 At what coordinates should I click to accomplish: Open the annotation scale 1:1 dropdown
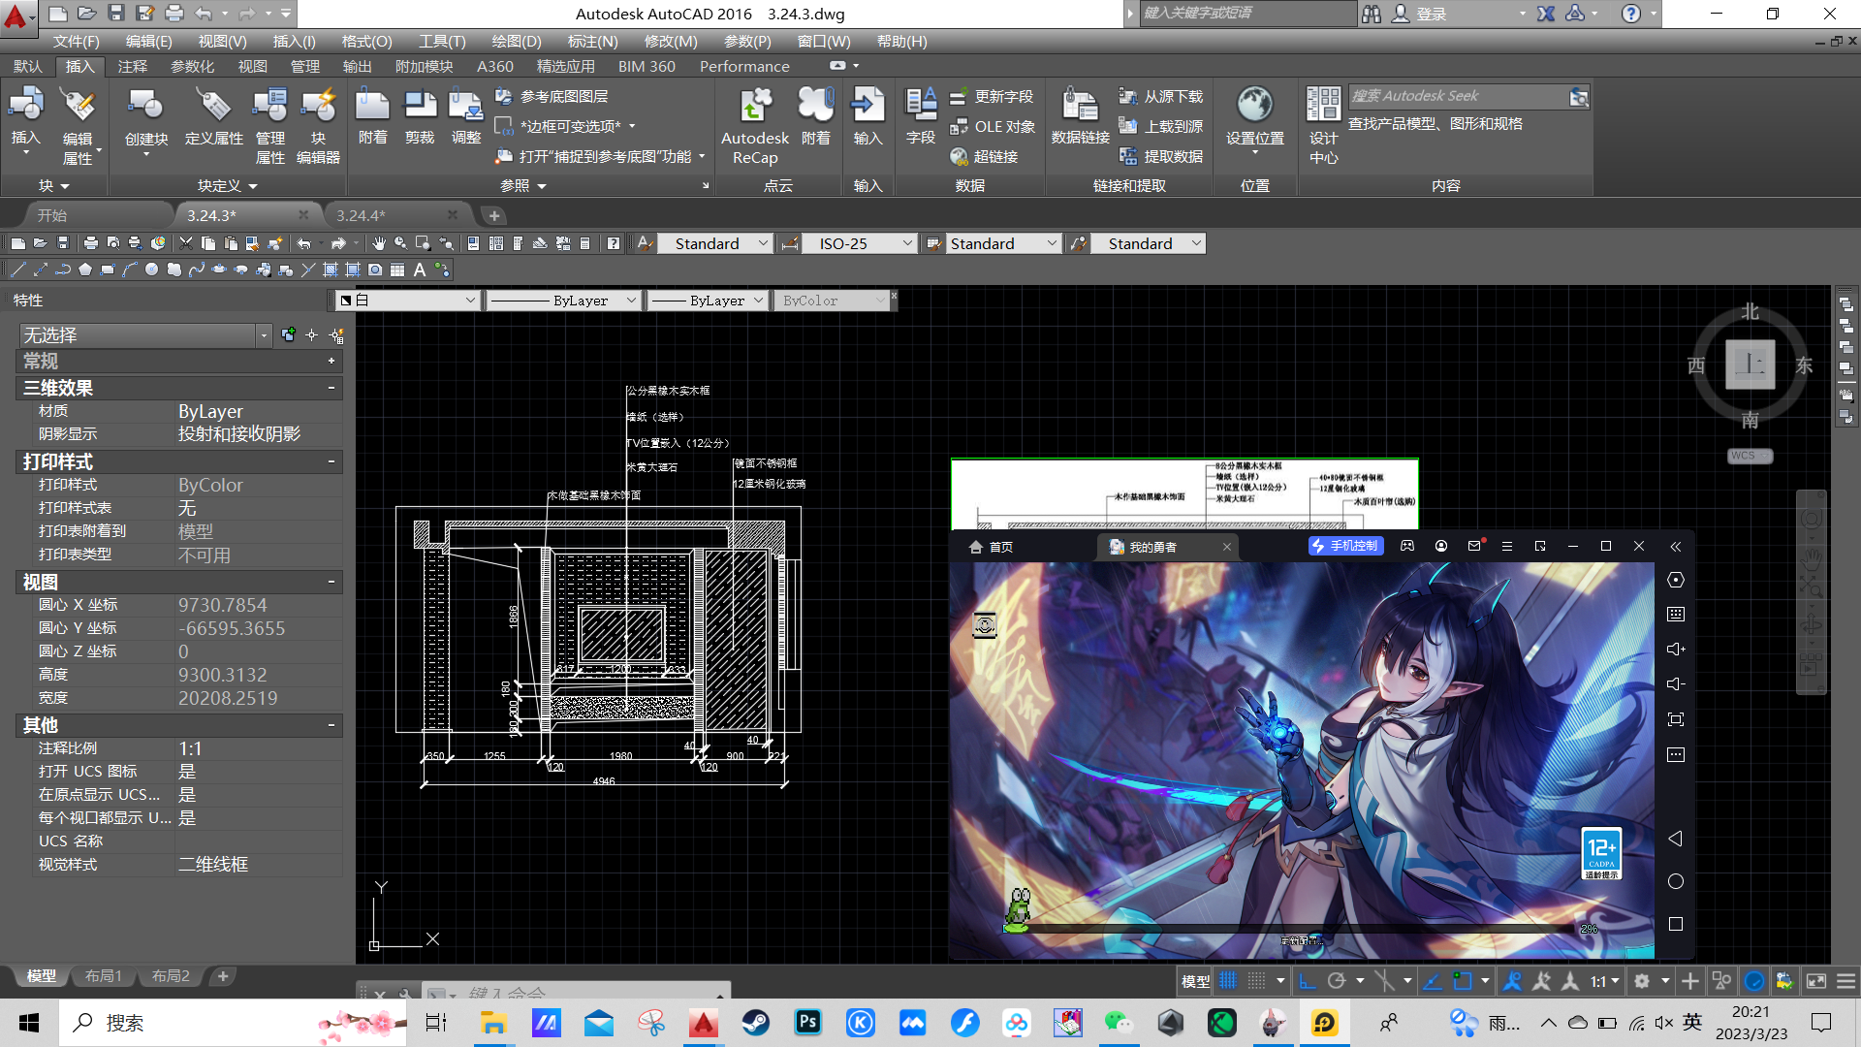coord(1606,981)
